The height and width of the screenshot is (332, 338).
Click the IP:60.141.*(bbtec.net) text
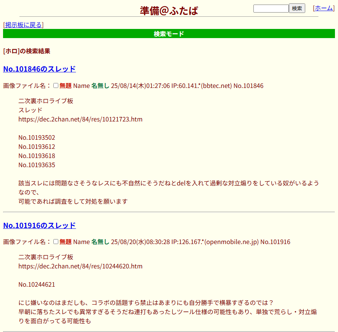click(202, 86)
